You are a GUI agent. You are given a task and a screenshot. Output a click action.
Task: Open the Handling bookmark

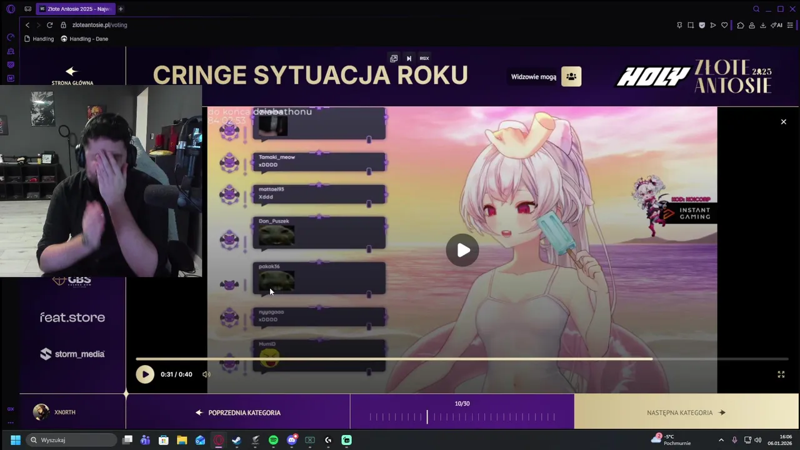click(39, 39)
